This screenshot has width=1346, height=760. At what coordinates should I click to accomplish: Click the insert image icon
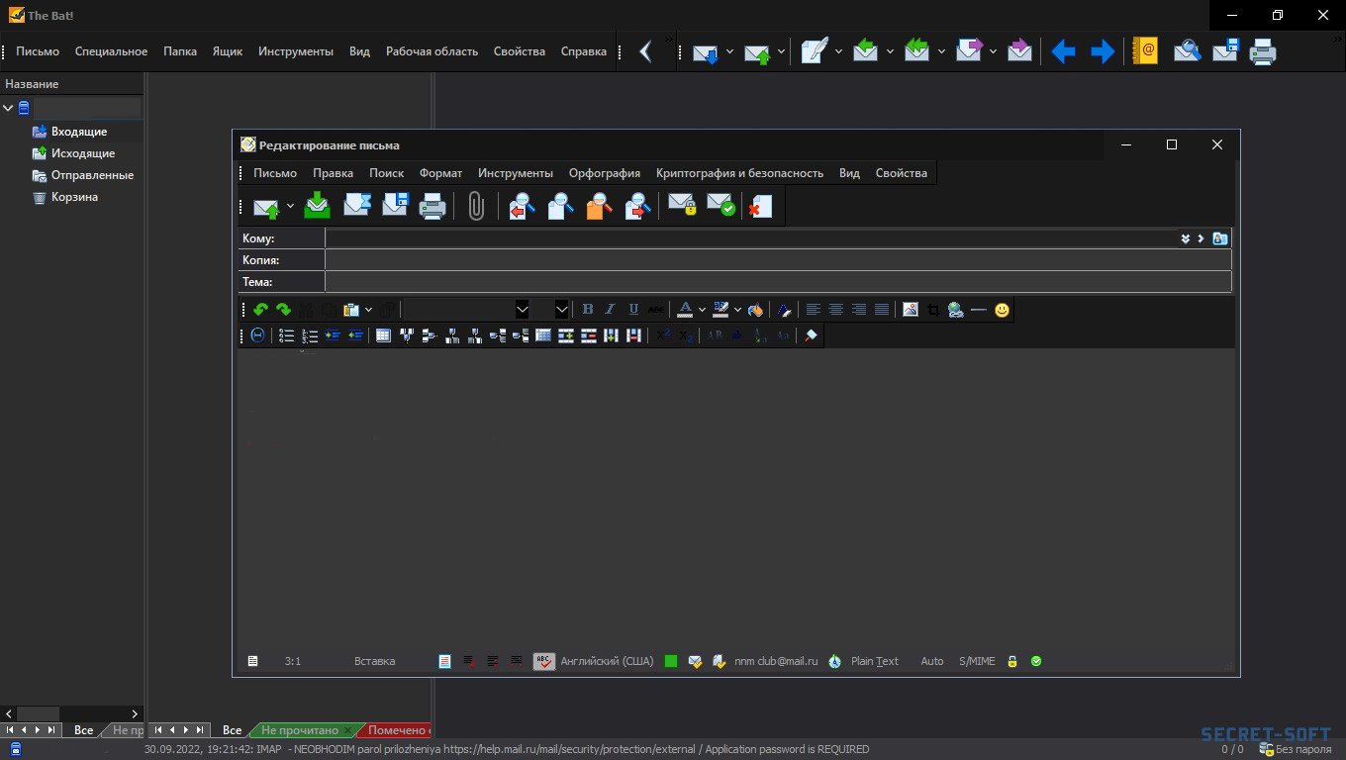(911, 310)
